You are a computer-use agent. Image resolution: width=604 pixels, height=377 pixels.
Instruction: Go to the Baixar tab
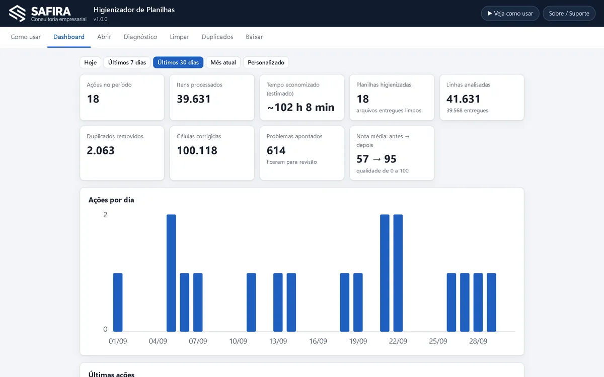(x=254, y=37)
